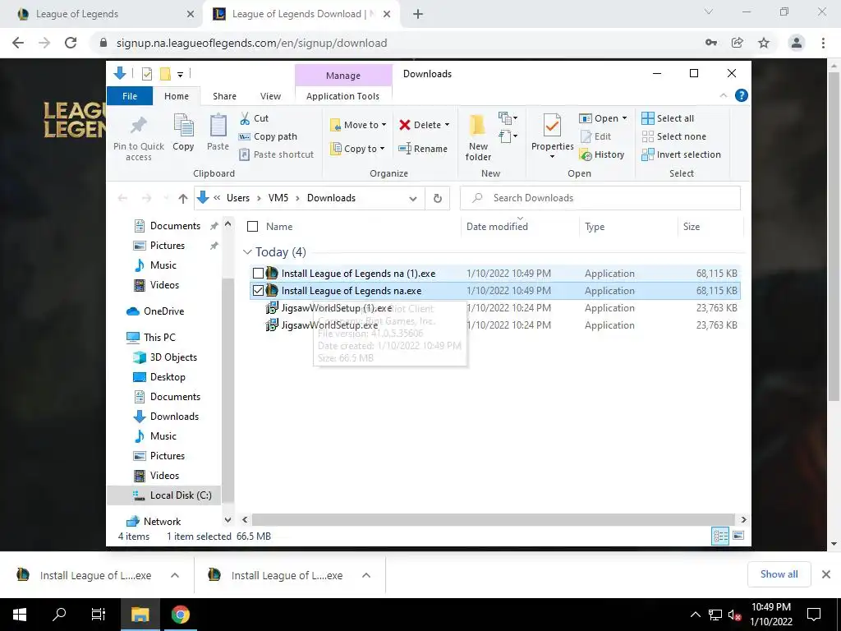
Task: Open address bar path history dropdown
Action: [x=413, y=199]
